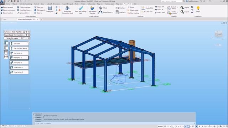This screenshot has height=128, width=228.
Task: Open the Labels & Dimensions ribbon tab
Action: [53, 4]
